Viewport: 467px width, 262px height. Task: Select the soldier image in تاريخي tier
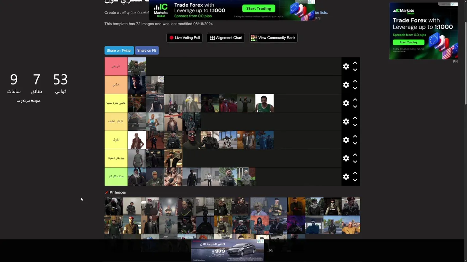pyautogui.click(x=137, y=66)
